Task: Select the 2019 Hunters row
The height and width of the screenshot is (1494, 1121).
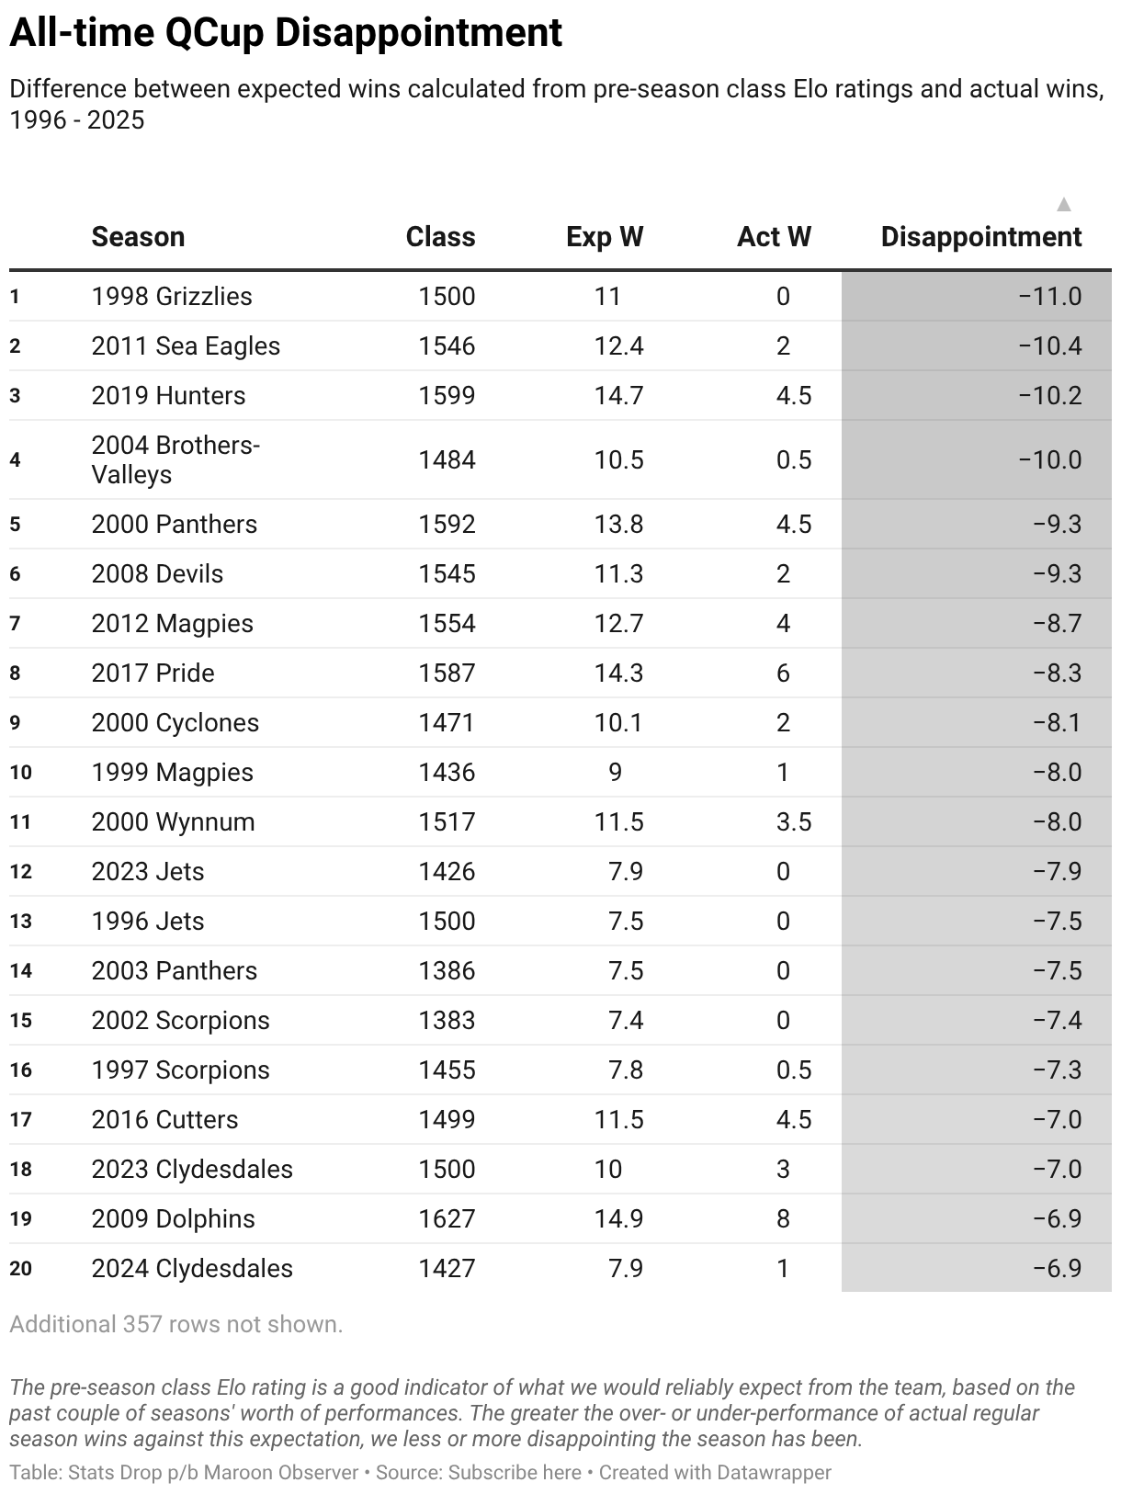Action: click(x=560, y=395)
